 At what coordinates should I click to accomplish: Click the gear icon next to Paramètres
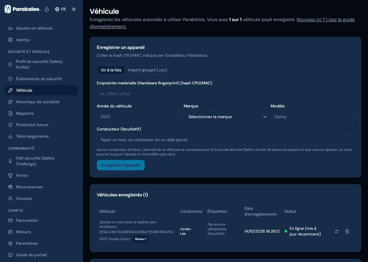tap(10, 244)
